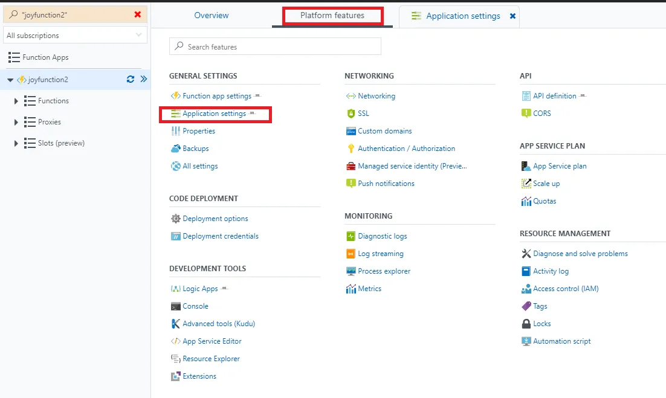The height and width of the screenshot is (398, 666).
Task: Click the joyfunction2 search box
Action: pyautogui.click(x=75, y=14)
